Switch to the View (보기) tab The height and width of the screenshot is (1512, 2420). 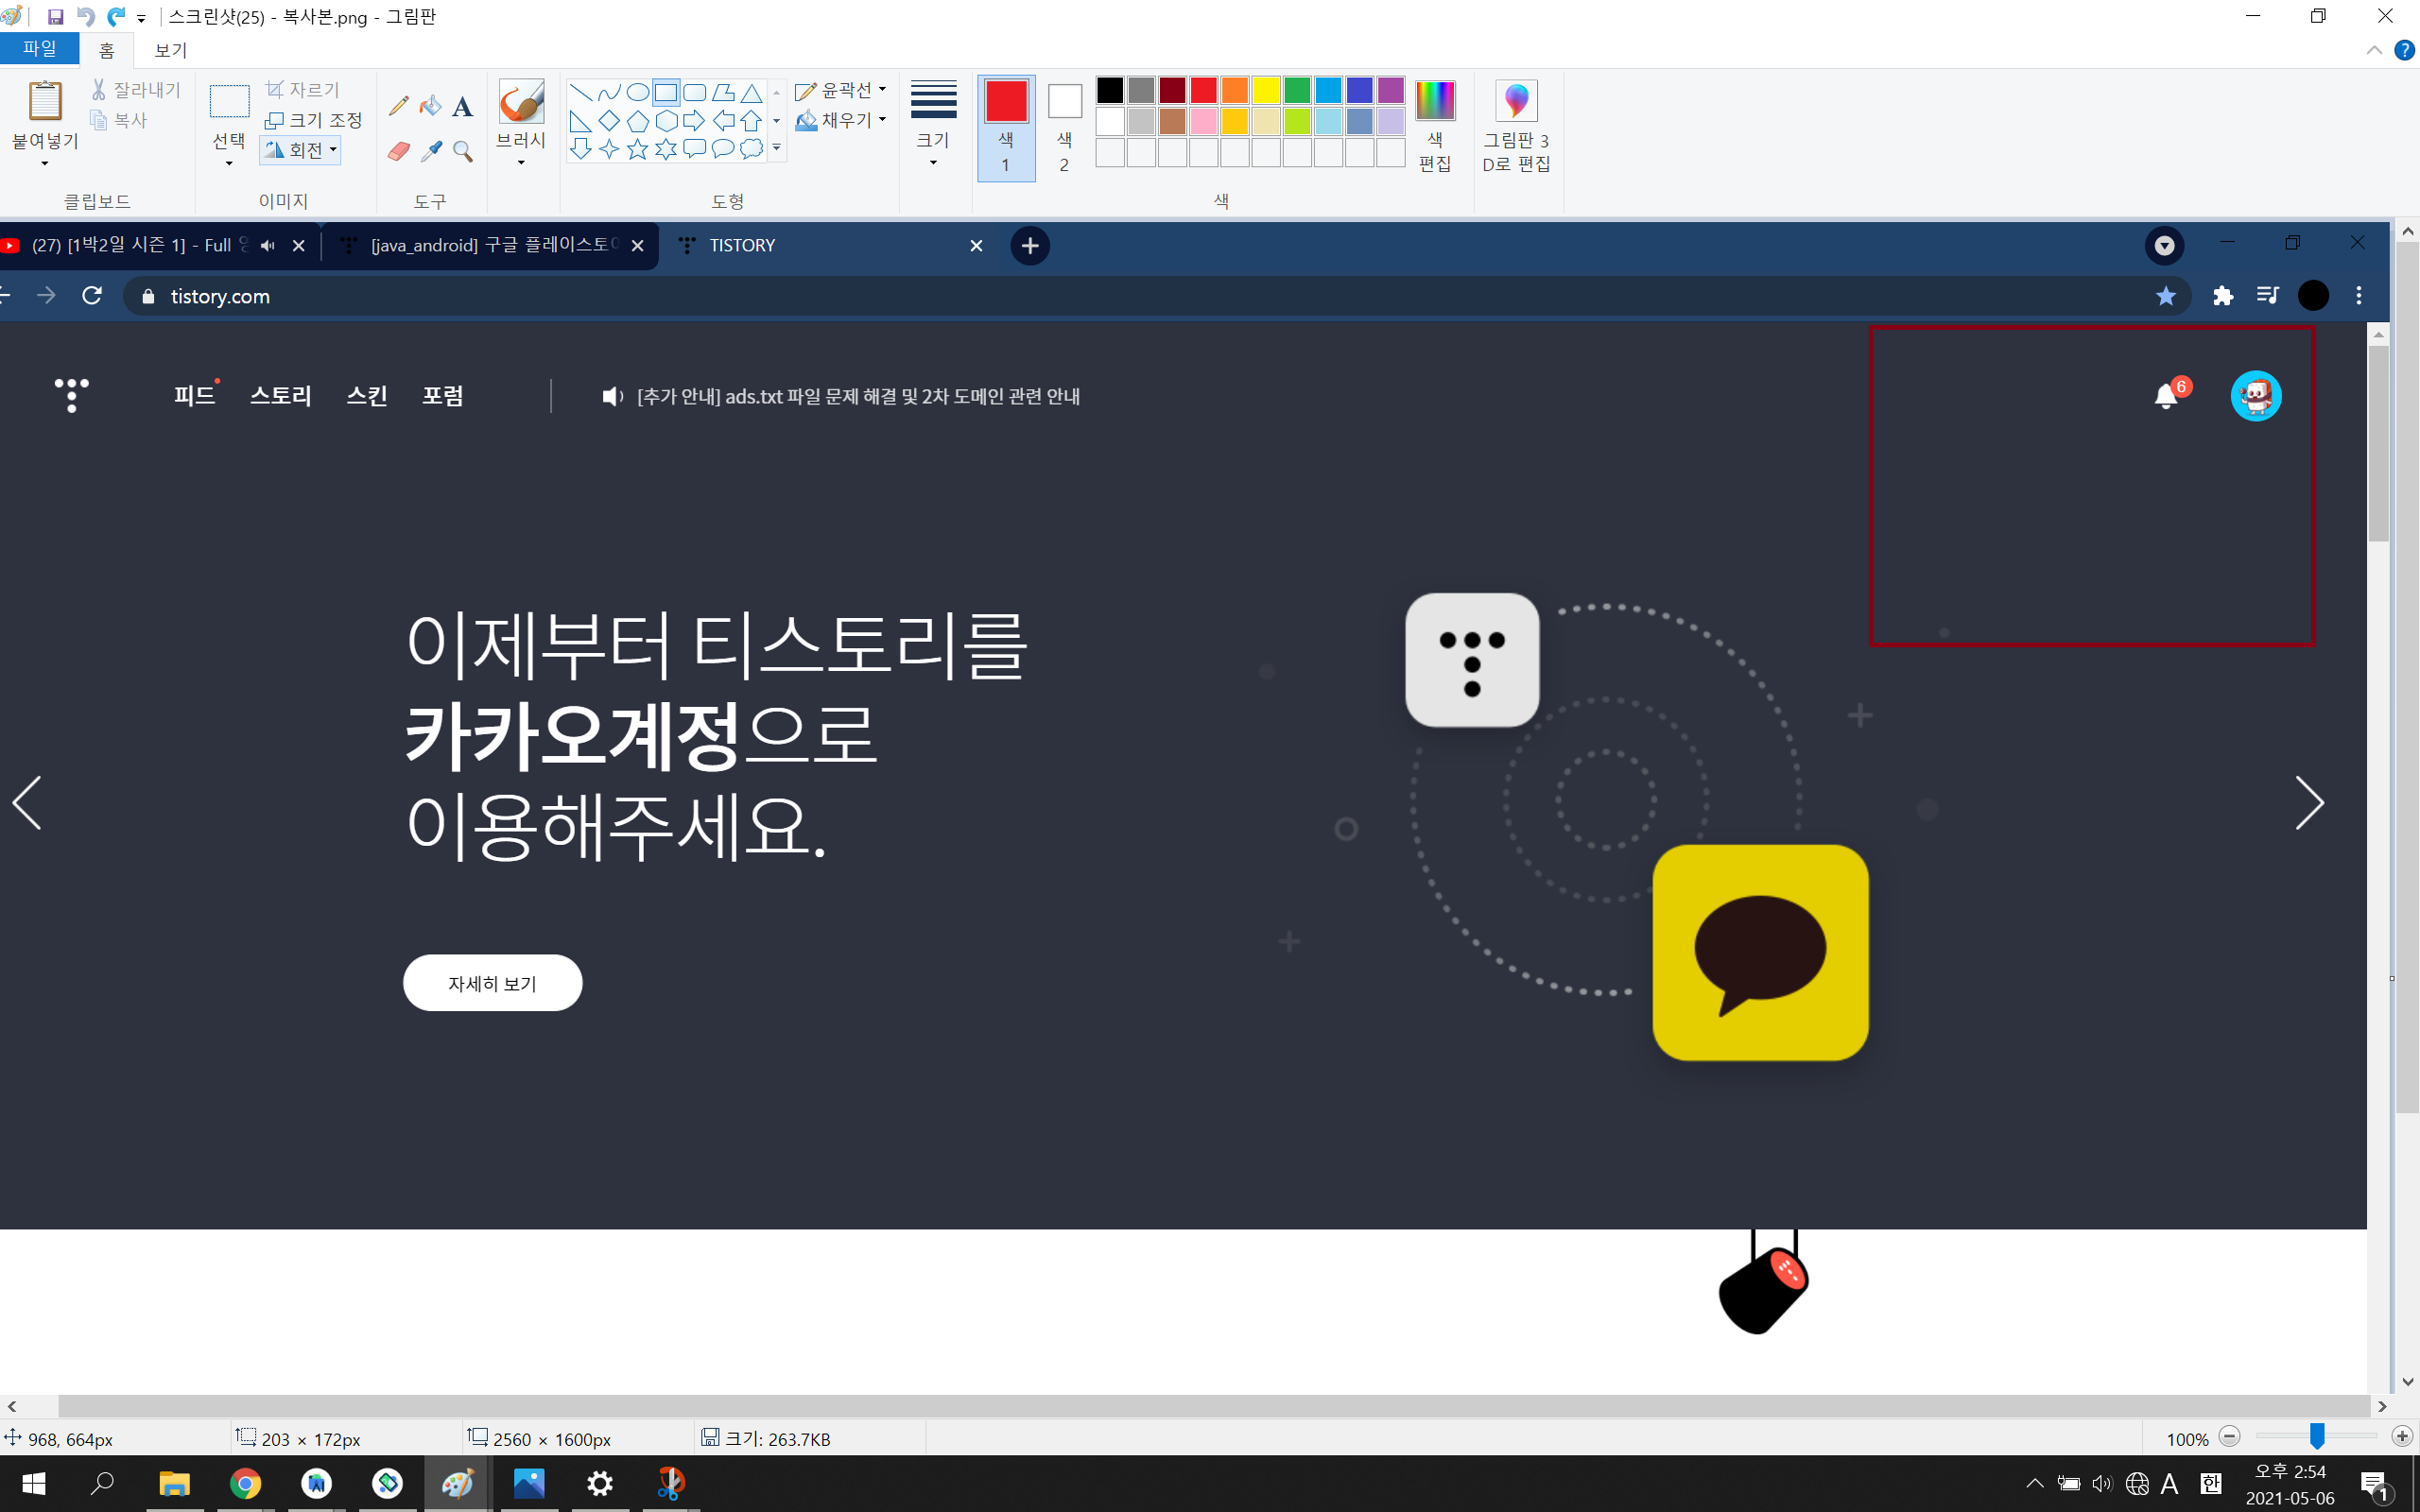[x=171, y=50]
